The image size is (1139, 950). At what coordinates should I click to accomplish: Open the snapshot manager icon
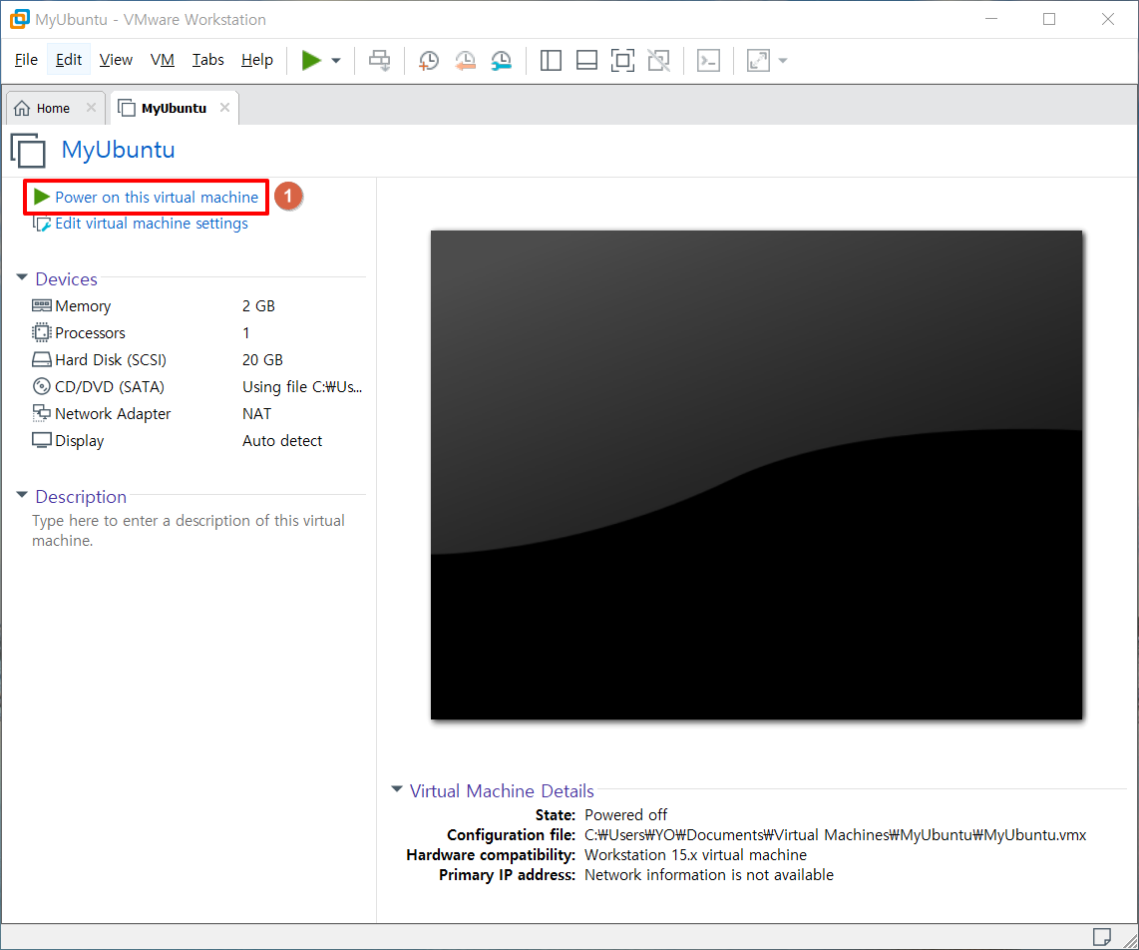click(x=502, y=60)
